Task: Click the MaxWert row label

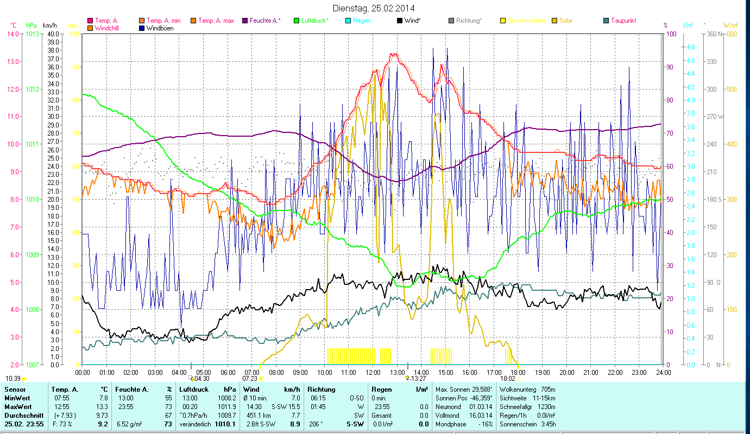Action: (x=18, y=407)
